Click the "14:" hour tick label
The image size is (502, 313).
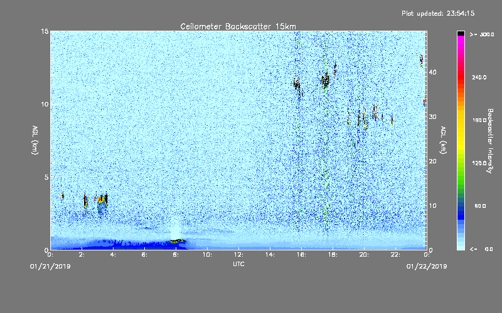click(x=270, y=255)
